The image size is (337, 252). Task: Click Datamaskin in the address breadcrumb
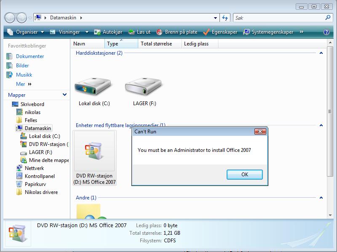tap(63, 18)
